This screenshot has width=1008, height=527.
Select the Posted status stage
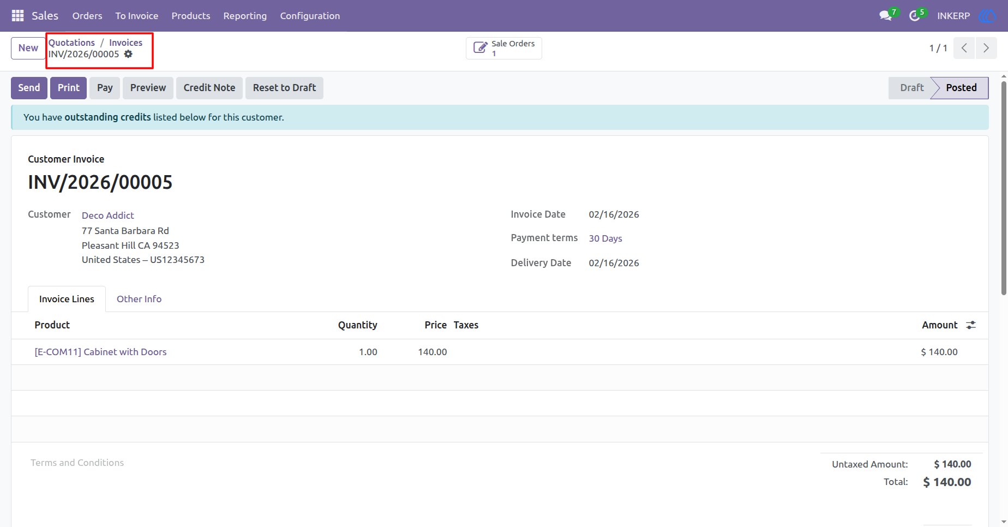961,88
